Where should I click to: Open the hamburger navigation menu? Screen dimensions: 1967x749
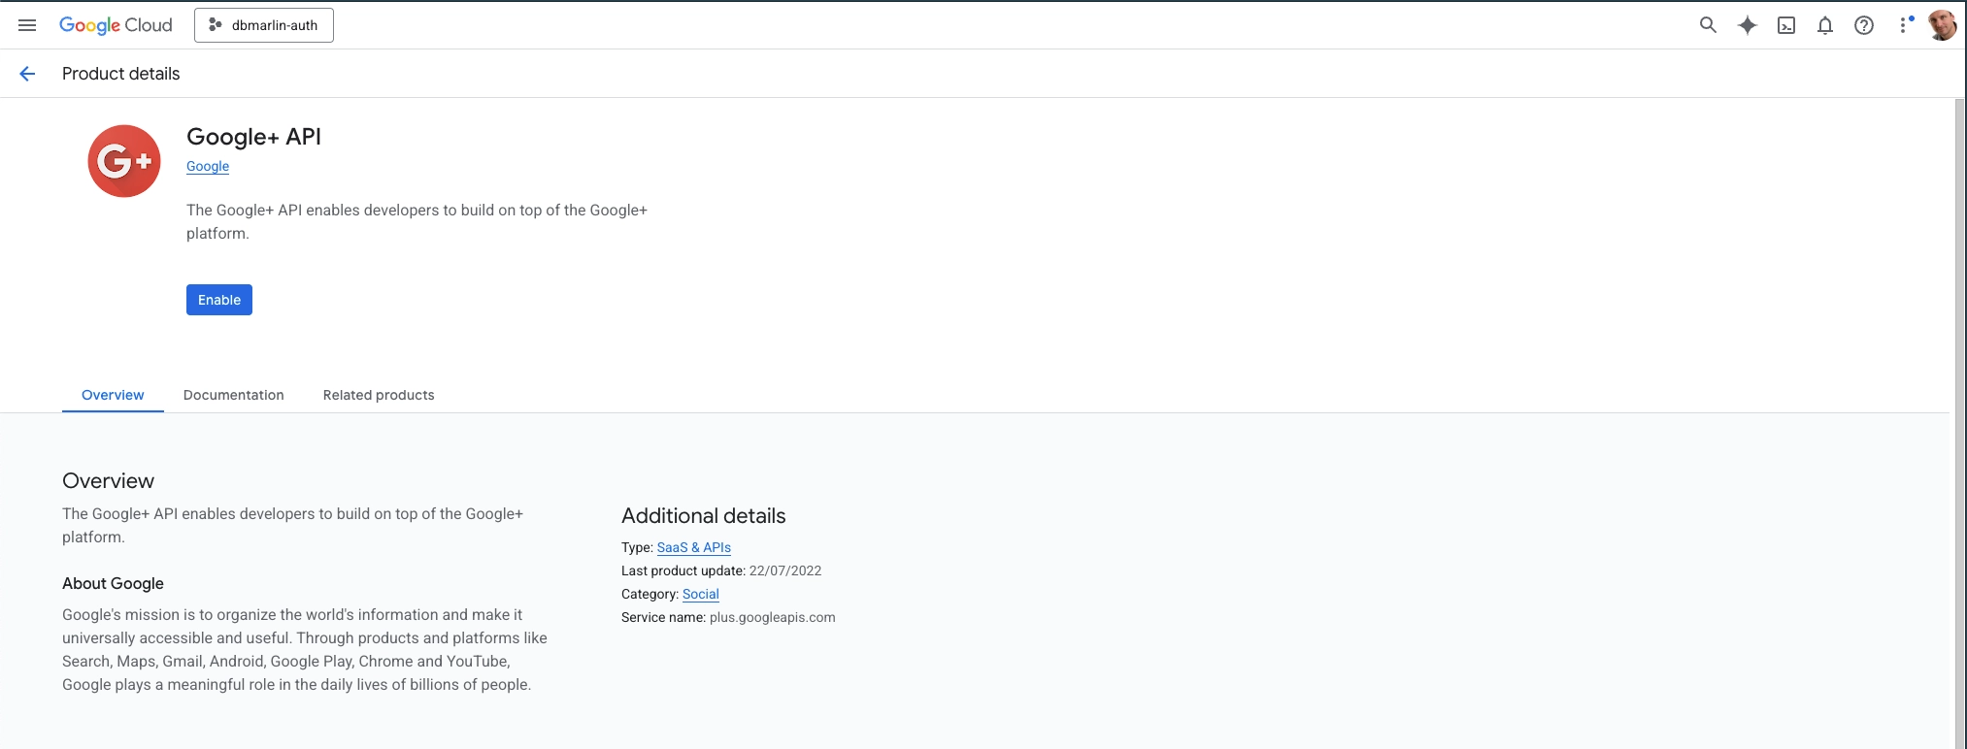tap(27, 25)
